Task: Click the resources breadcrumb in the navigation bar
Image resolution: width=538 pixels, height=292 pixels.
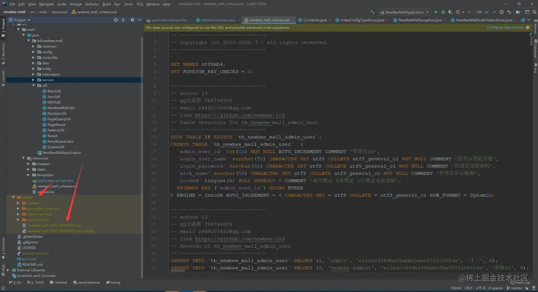Action: click(59, 12)
